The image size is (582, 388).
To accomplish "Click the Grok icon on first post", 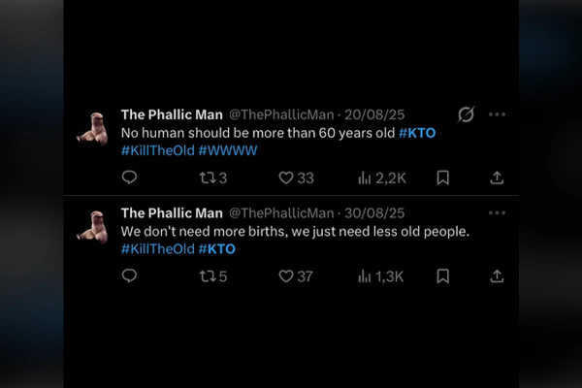I will tap(466, 115).
